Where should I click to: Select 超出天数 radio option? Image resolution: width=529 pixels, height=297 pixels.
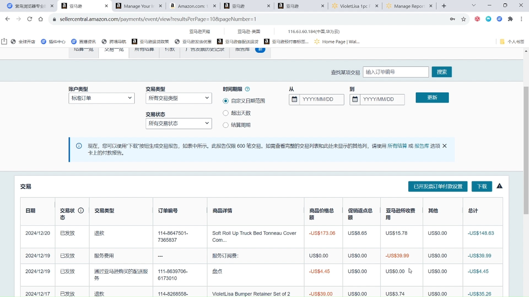[x=226, y=113]
